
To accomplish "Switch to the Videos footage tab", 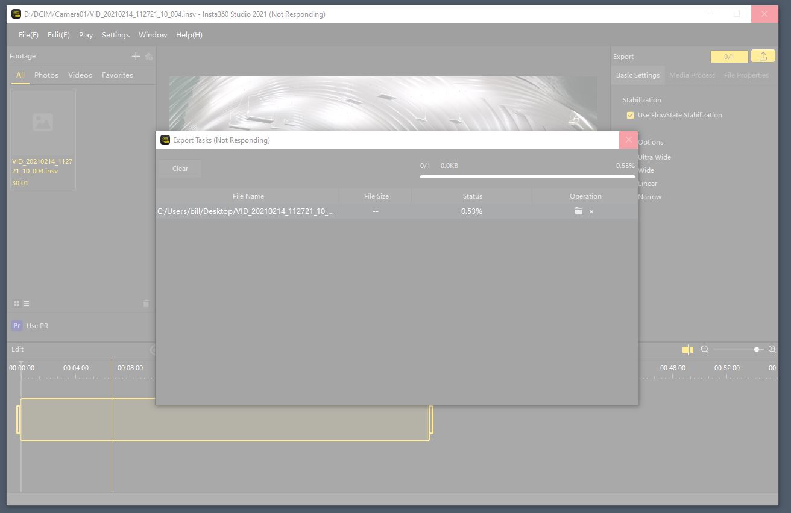I will [80, 75].
